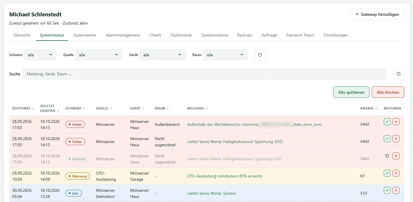Open 'CPU-Auslastung mindestens 85% erreicht.' message
Viewport: 413px width, 202px height.
click(x=225, y=176)
